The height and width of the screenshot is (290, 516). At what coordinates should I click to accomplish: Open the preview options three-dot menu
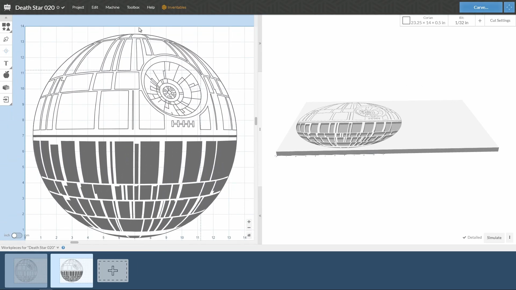510,237
